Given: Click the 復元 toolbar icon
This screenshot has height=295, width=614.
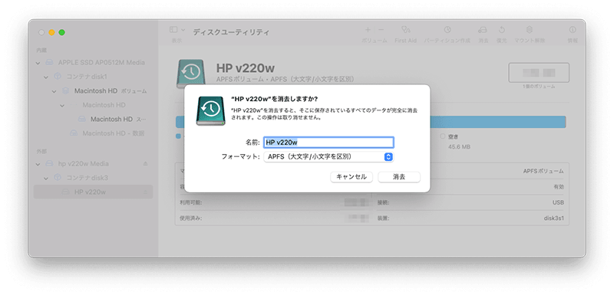Looking at the screenshot, I should click(x=502, y=30).
